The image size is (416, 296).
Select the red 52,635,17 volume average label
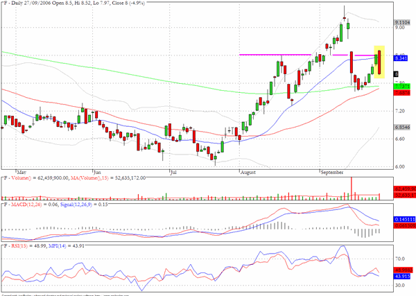point(405,195)
